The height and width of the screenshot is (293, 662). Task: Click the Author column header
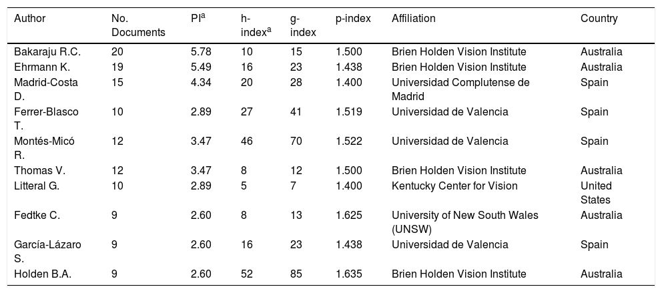(x=29, y=19)
